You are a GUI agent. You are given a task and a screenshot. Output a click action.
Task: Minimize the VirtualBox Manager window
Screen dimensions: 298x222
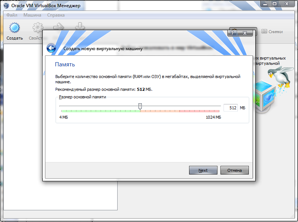click(x=265, y=4)
